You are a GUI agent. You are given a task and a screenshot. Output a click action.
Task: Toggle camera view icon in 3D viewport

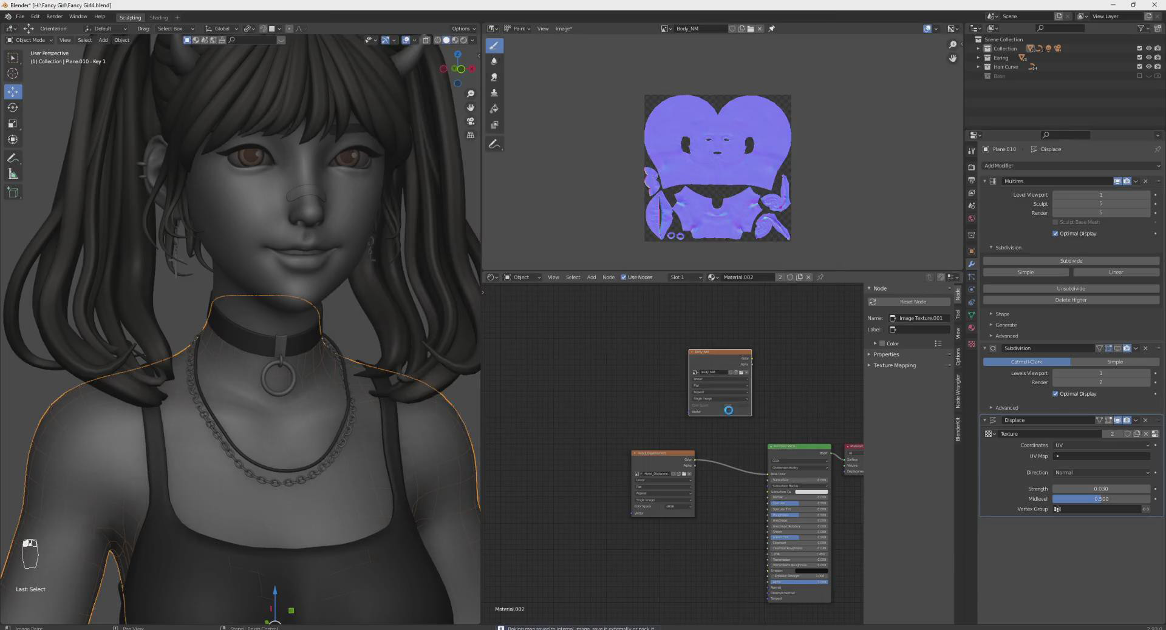[x=471, y=121]
